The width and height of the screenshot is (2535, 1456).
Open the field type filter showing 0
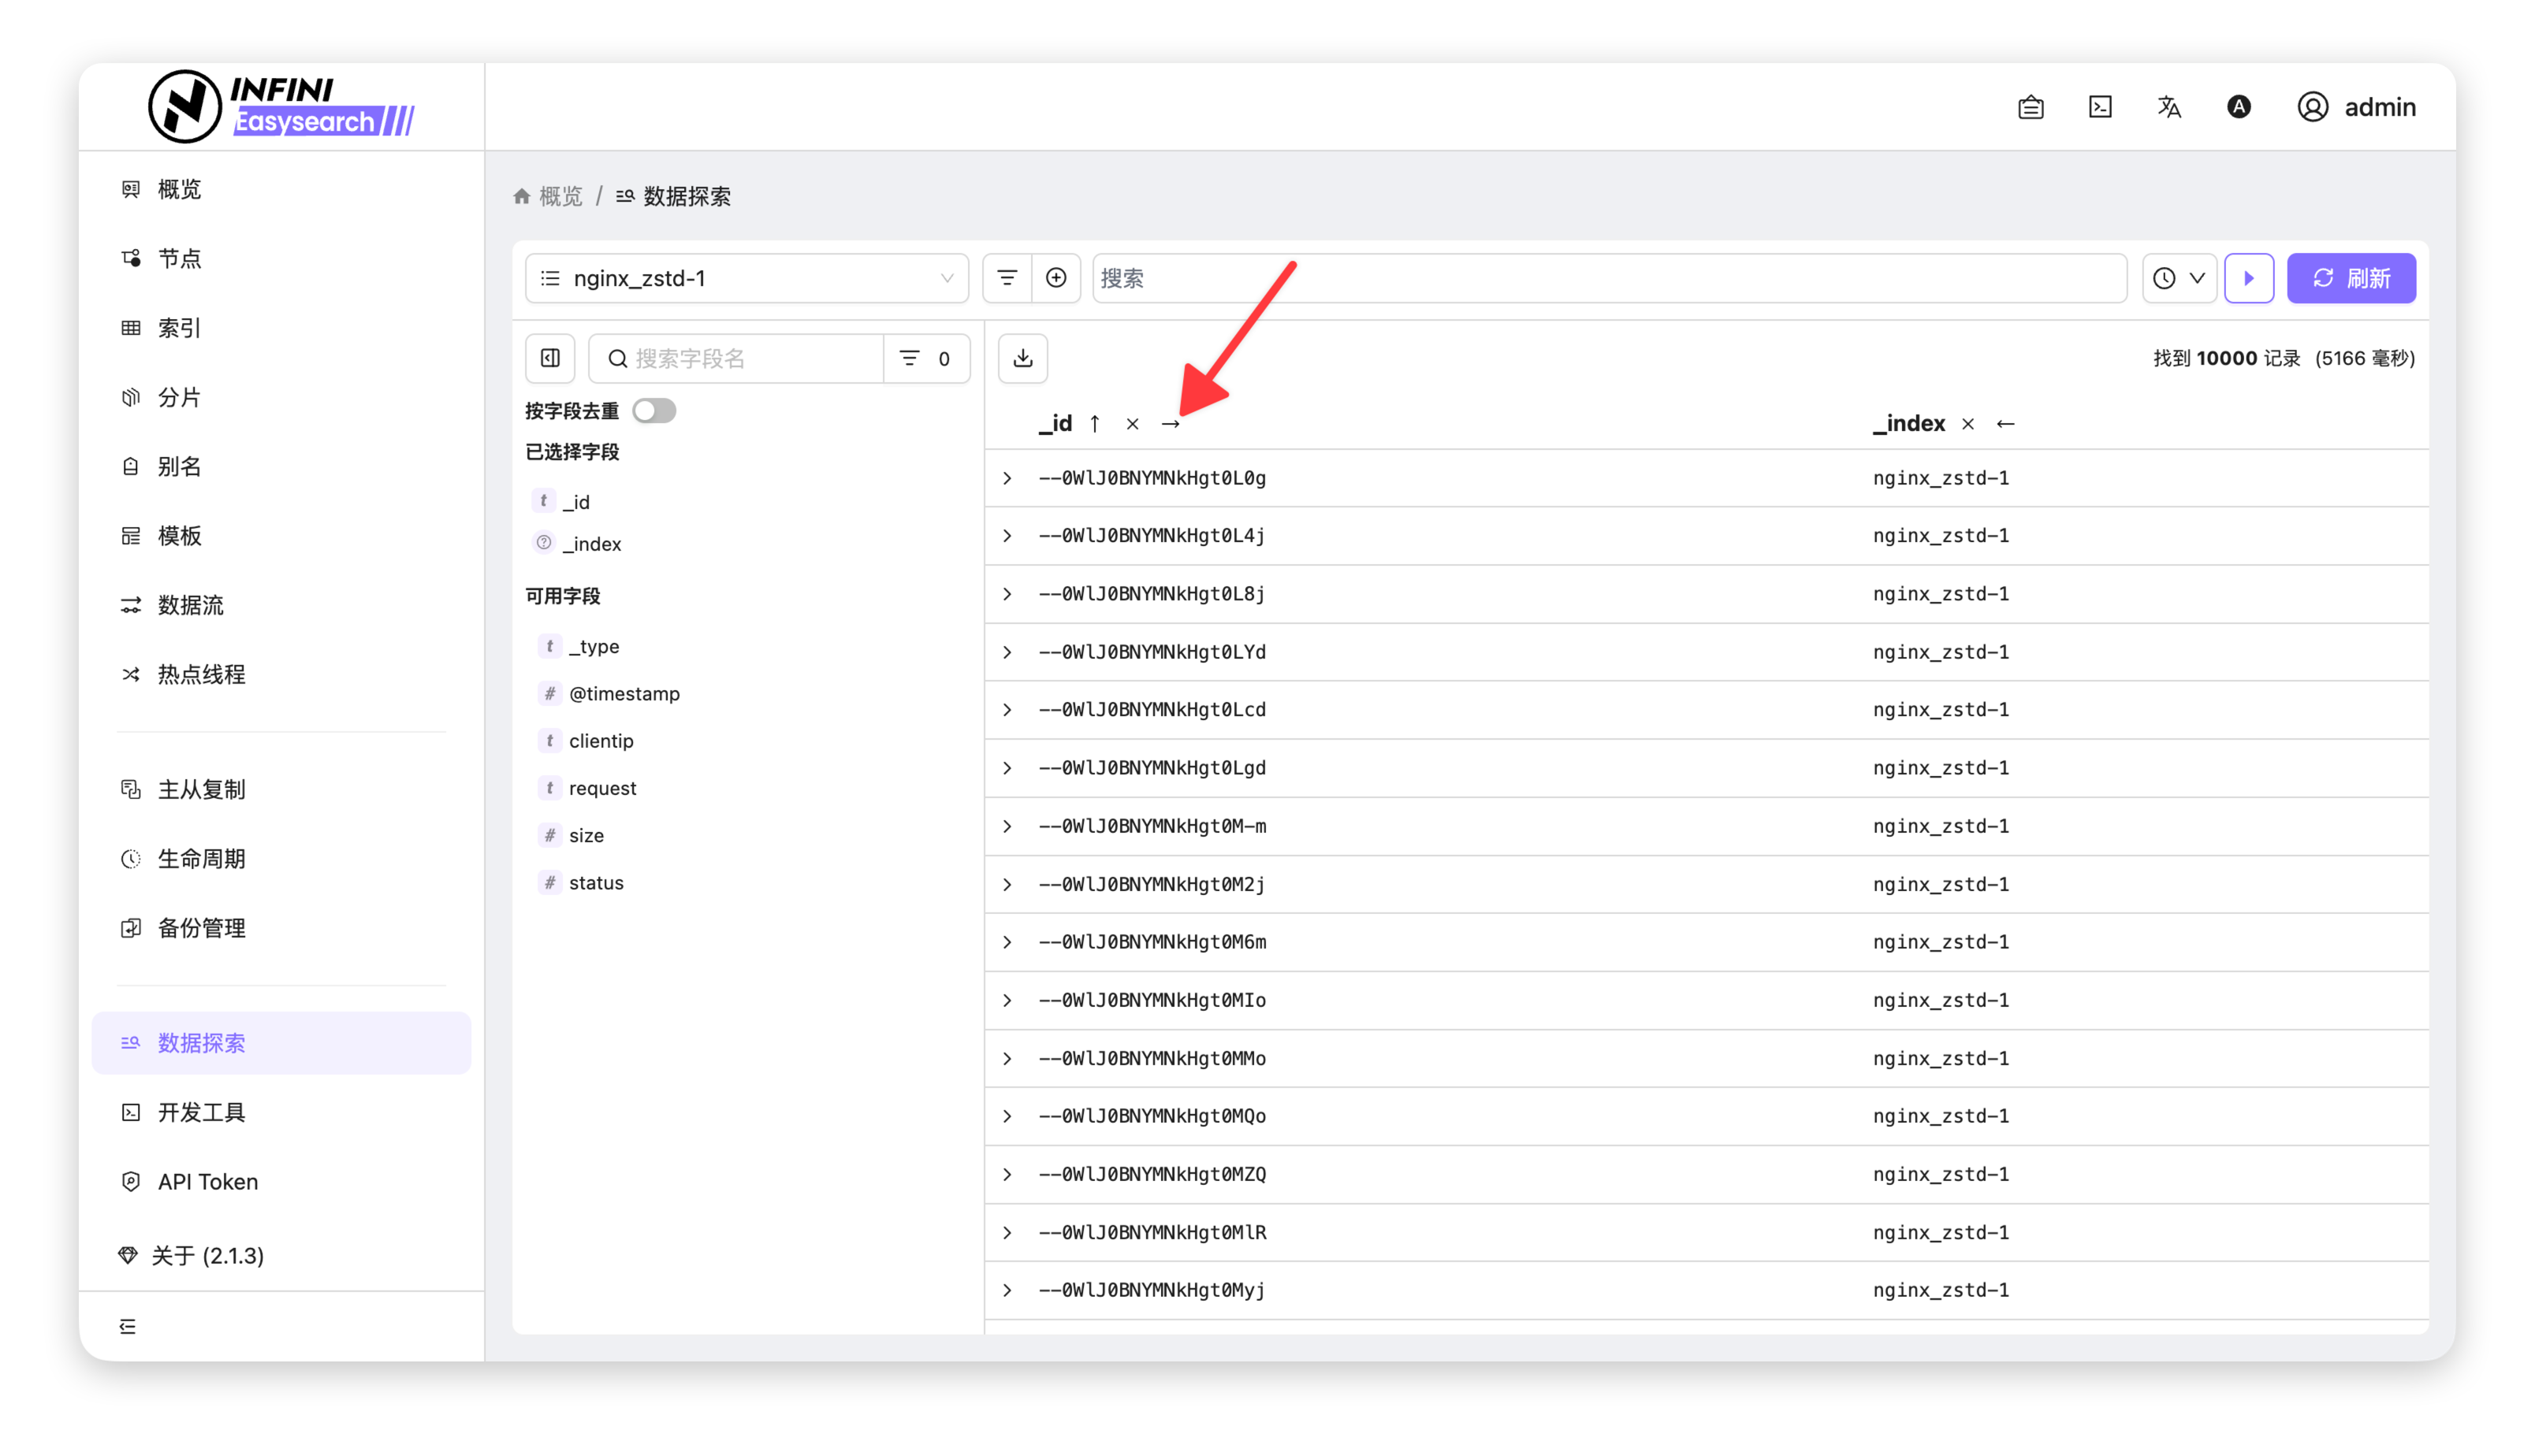[x=925, y=358]
